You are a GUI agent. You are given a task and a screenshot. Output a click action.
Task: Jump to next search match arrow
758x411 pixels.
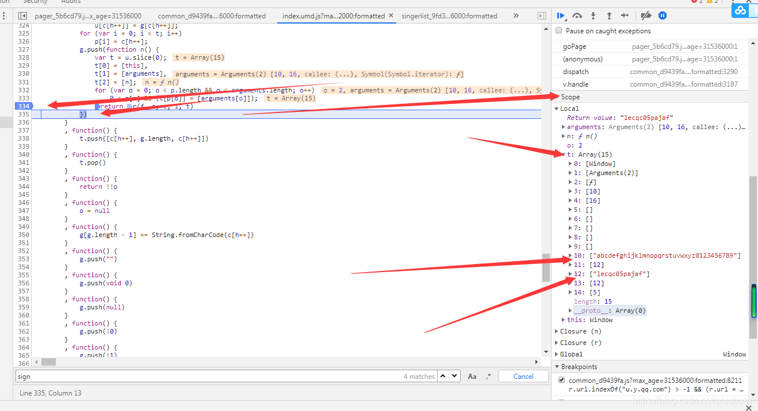[x=454, y=376]
